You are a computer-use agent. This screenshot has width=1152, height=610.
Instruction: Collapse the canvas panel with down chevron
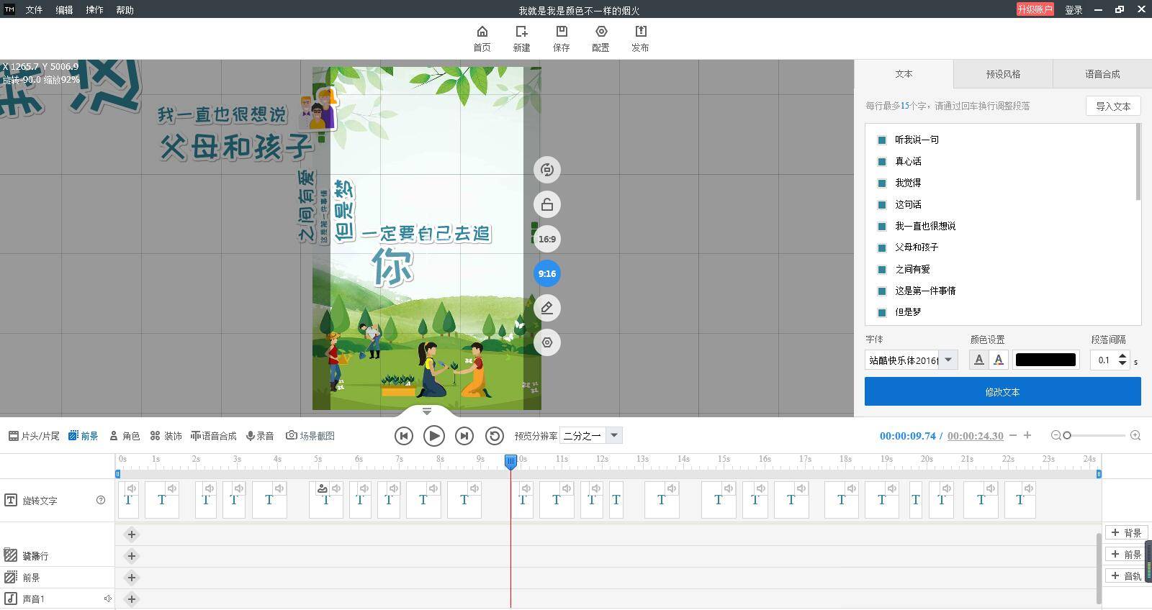point(426,411)
